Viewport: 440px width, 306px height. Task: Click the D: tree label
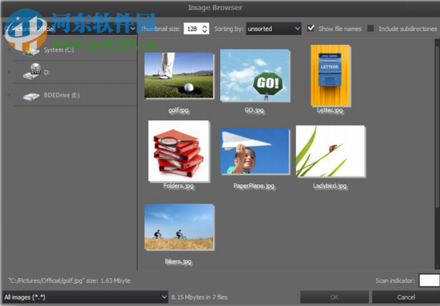point(46,72)
